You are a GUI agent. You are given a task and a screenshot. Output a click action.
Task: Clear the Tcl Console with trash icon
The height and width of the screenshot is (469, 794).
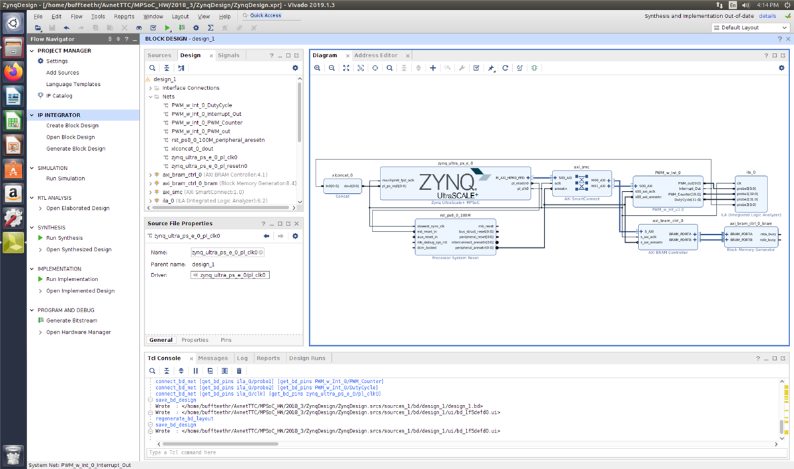pos(239,371)
